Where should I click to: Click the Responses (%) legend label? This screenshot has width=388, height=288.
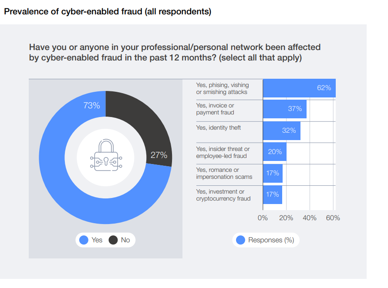coord(271,240)
